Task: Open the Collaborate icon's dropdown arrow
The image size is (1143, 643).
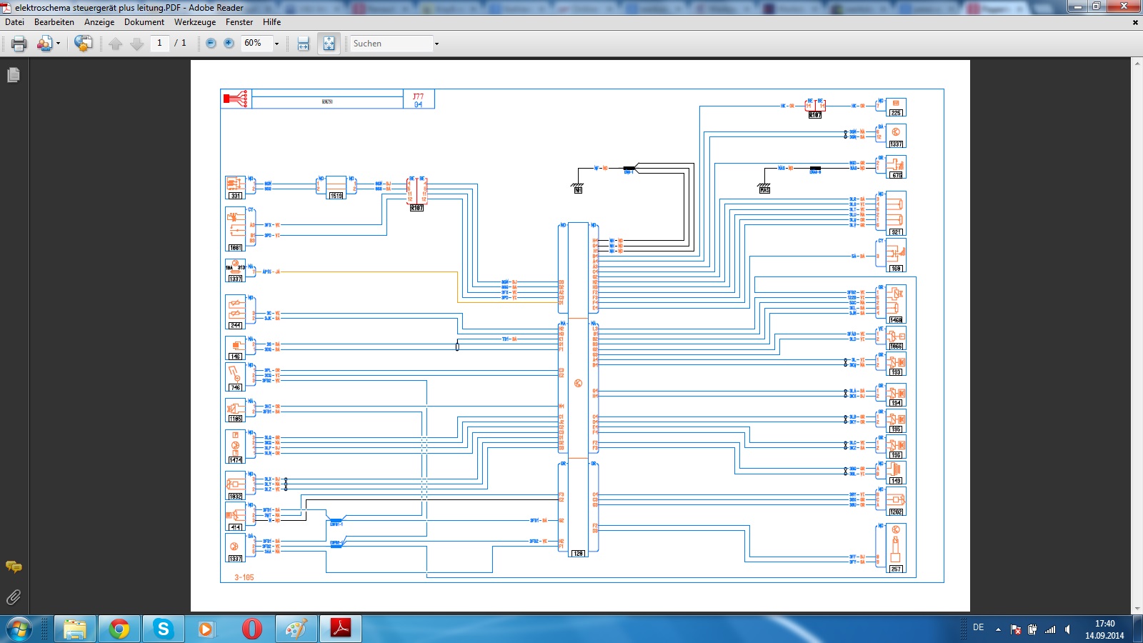Action: coord(58,44)
